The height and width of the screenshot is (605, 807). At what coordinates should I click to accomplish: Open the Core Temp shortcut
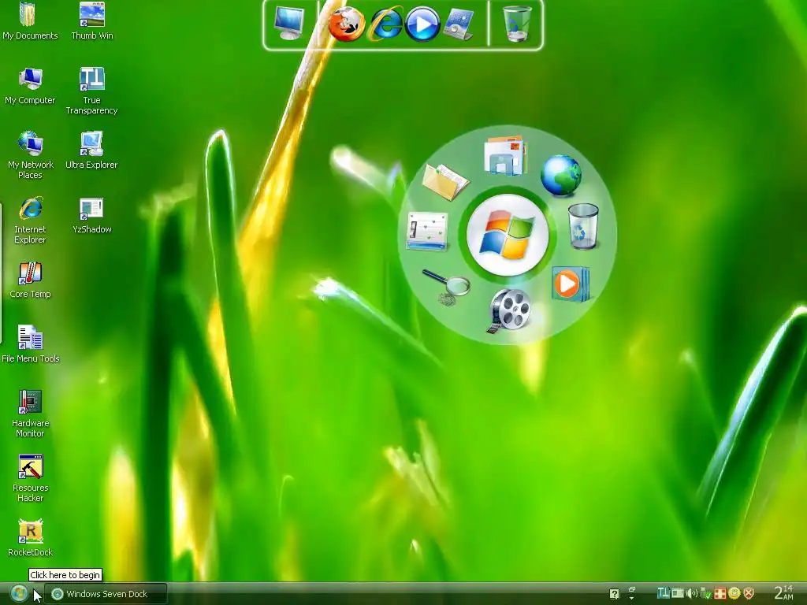(31, 280)
